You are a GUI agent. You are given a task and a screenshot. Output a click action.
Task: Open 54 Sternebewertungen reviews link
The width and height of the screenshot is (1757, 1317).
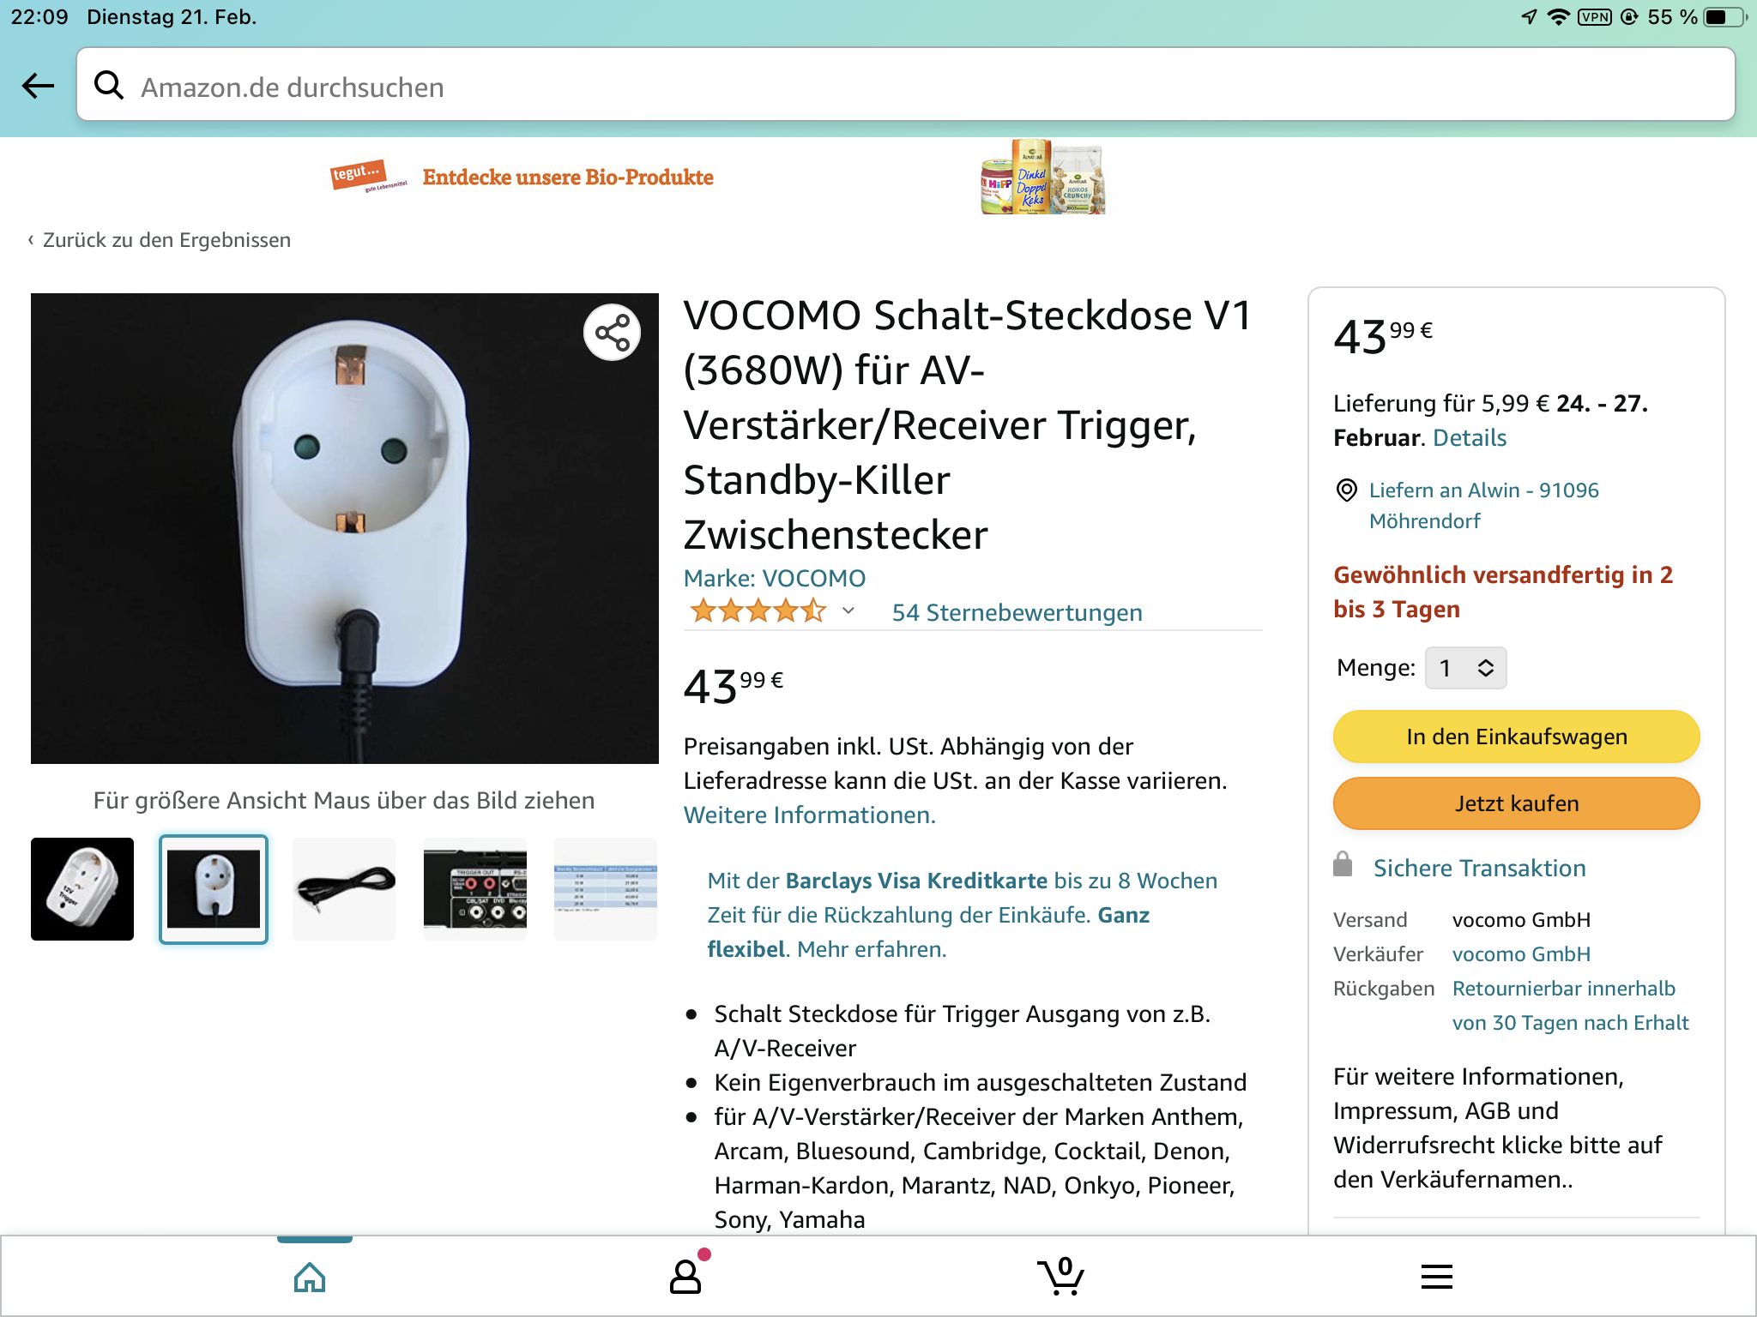coord(1017,612)
